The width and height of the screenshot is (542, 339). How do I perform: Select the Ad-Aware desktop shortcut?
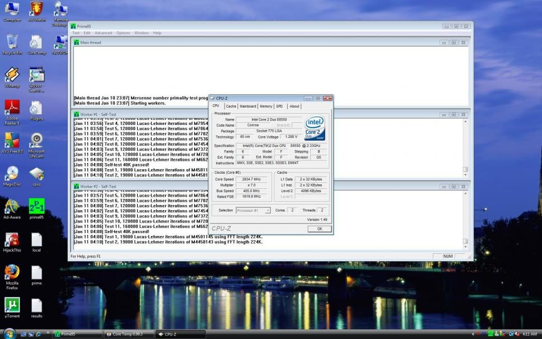point(12,209)
